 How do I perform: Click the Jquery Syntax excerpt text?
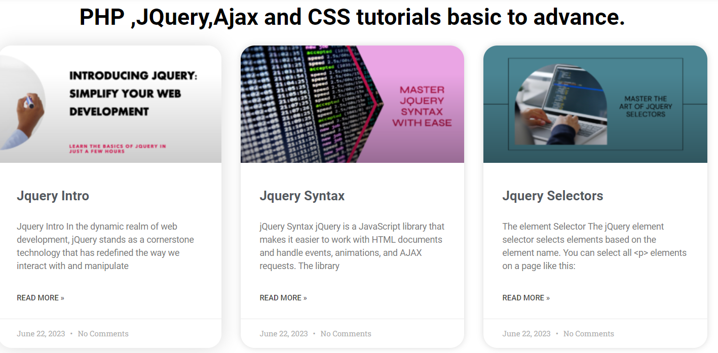[352, 246]
